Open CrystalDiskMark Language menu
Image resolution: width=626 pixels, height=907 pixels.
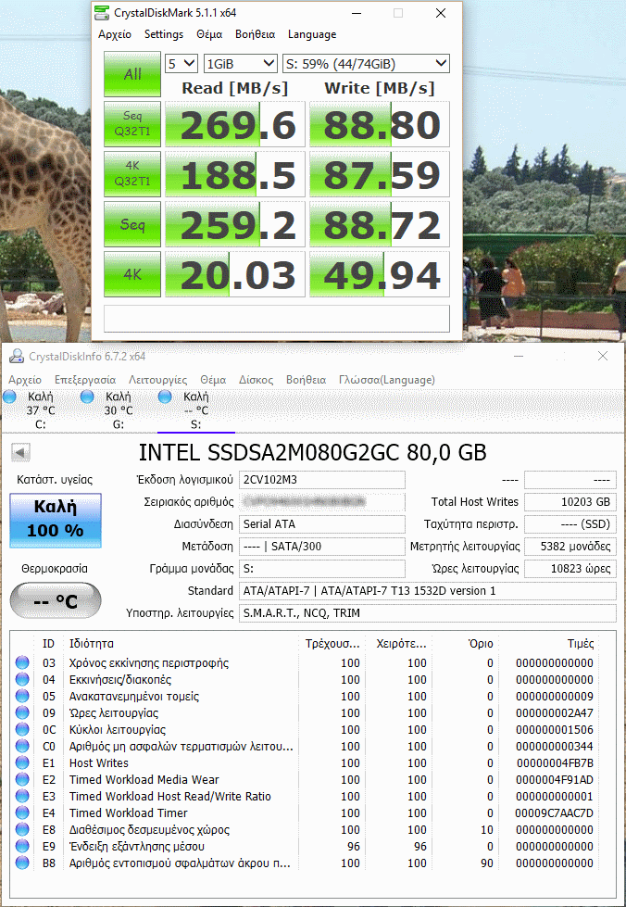pos(312,34)
